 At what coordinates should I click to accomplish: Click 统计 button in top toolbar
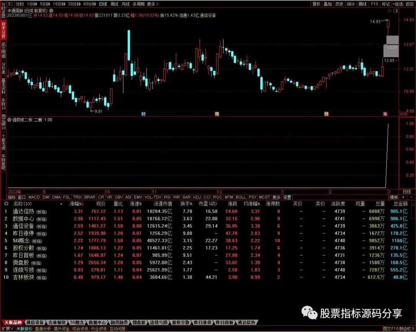(x=351, y=4)
